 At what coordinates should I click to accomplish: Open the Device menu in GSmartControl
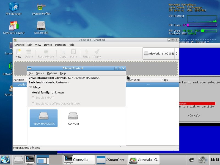click(x=40, y=73)
